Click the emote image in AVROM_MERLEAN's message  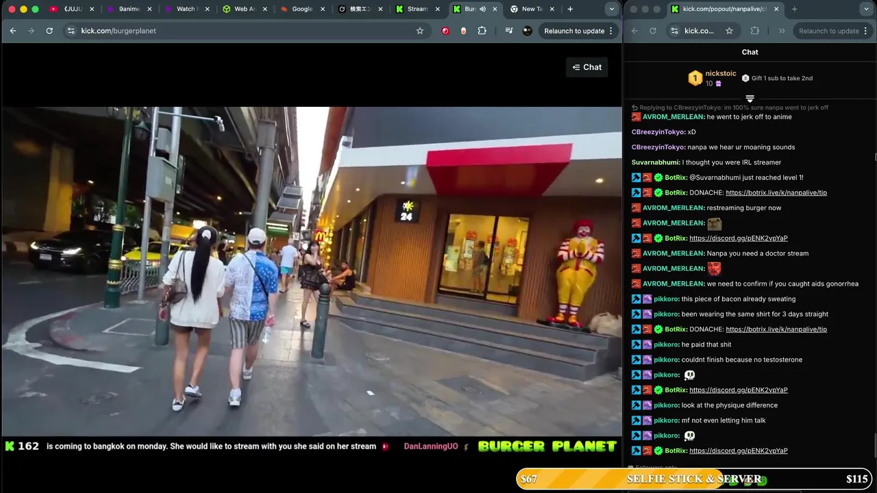click(x=715, y=223)
